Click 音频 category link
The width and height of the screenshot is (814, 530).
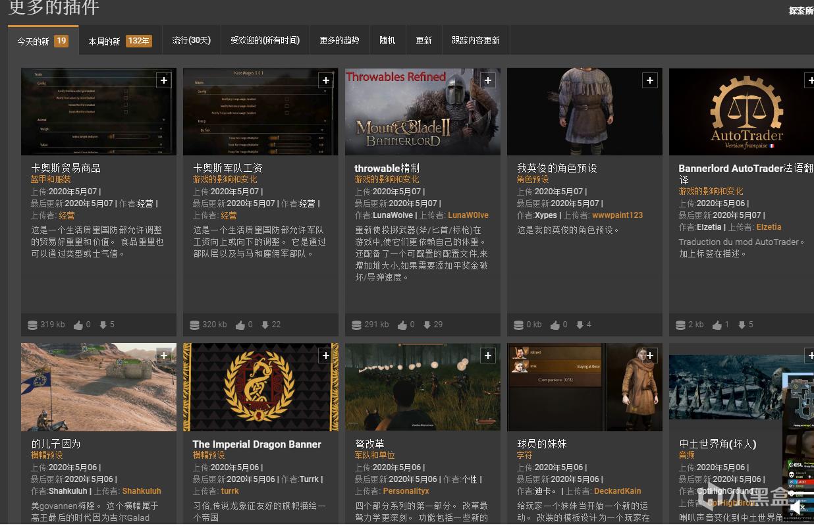coord(686,455)
